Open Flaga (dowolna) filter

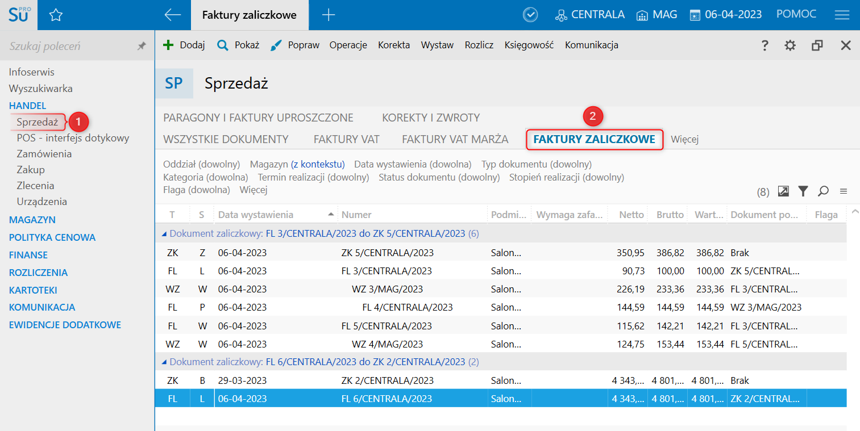coord(197,190)
